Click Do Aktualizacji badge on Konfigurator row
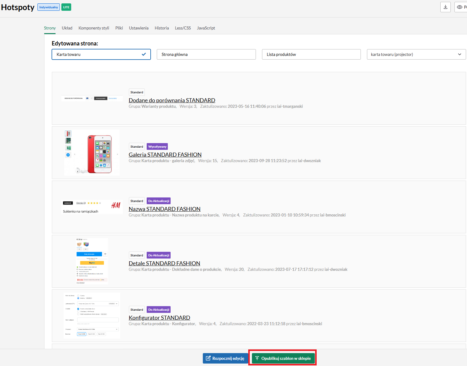 coord(159,310)
